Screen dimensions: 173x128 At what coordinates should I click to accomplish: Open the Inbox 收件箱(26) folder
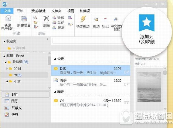click(18, 62)
